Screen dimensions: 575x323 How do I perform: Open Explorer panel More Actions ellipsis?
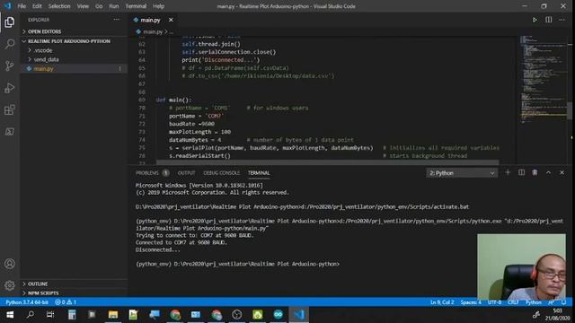pos(116,20)
